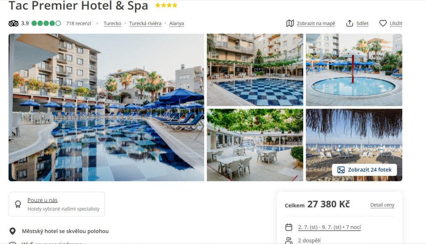
Task: Click the share upload icon
Action: coord(349,23)
